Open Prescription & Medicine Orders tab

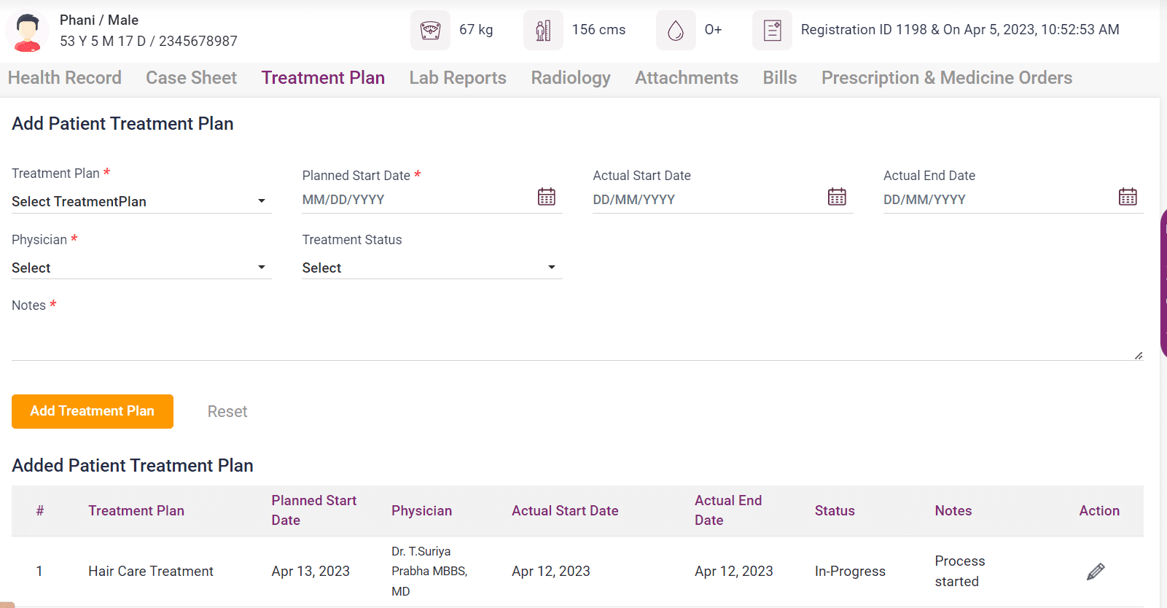[x=946, y=78]
